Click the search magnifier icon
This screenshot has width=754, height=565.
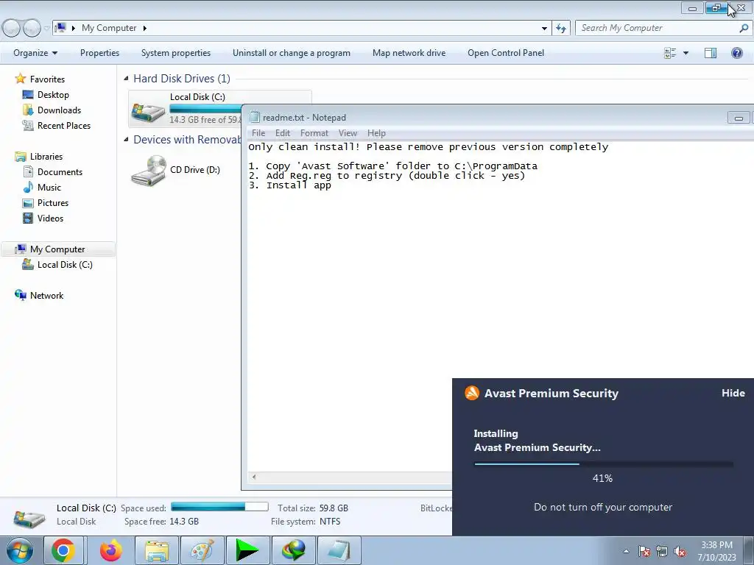click(x=744, y=28)
